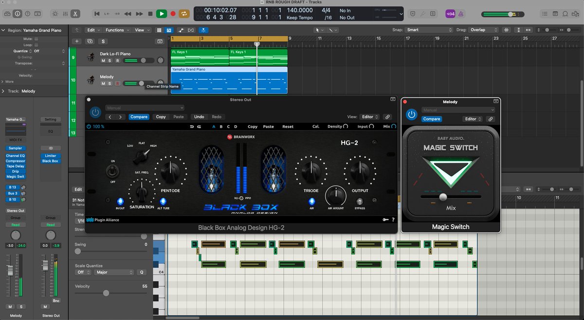
Task: Toggle the Inspector info icon
Action: coord(18,14)
